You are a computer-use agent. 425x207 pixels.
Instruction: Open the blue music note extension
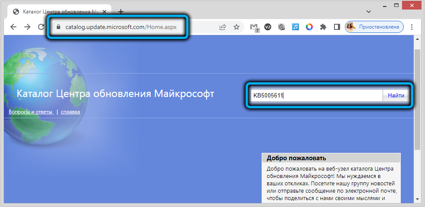295,27
